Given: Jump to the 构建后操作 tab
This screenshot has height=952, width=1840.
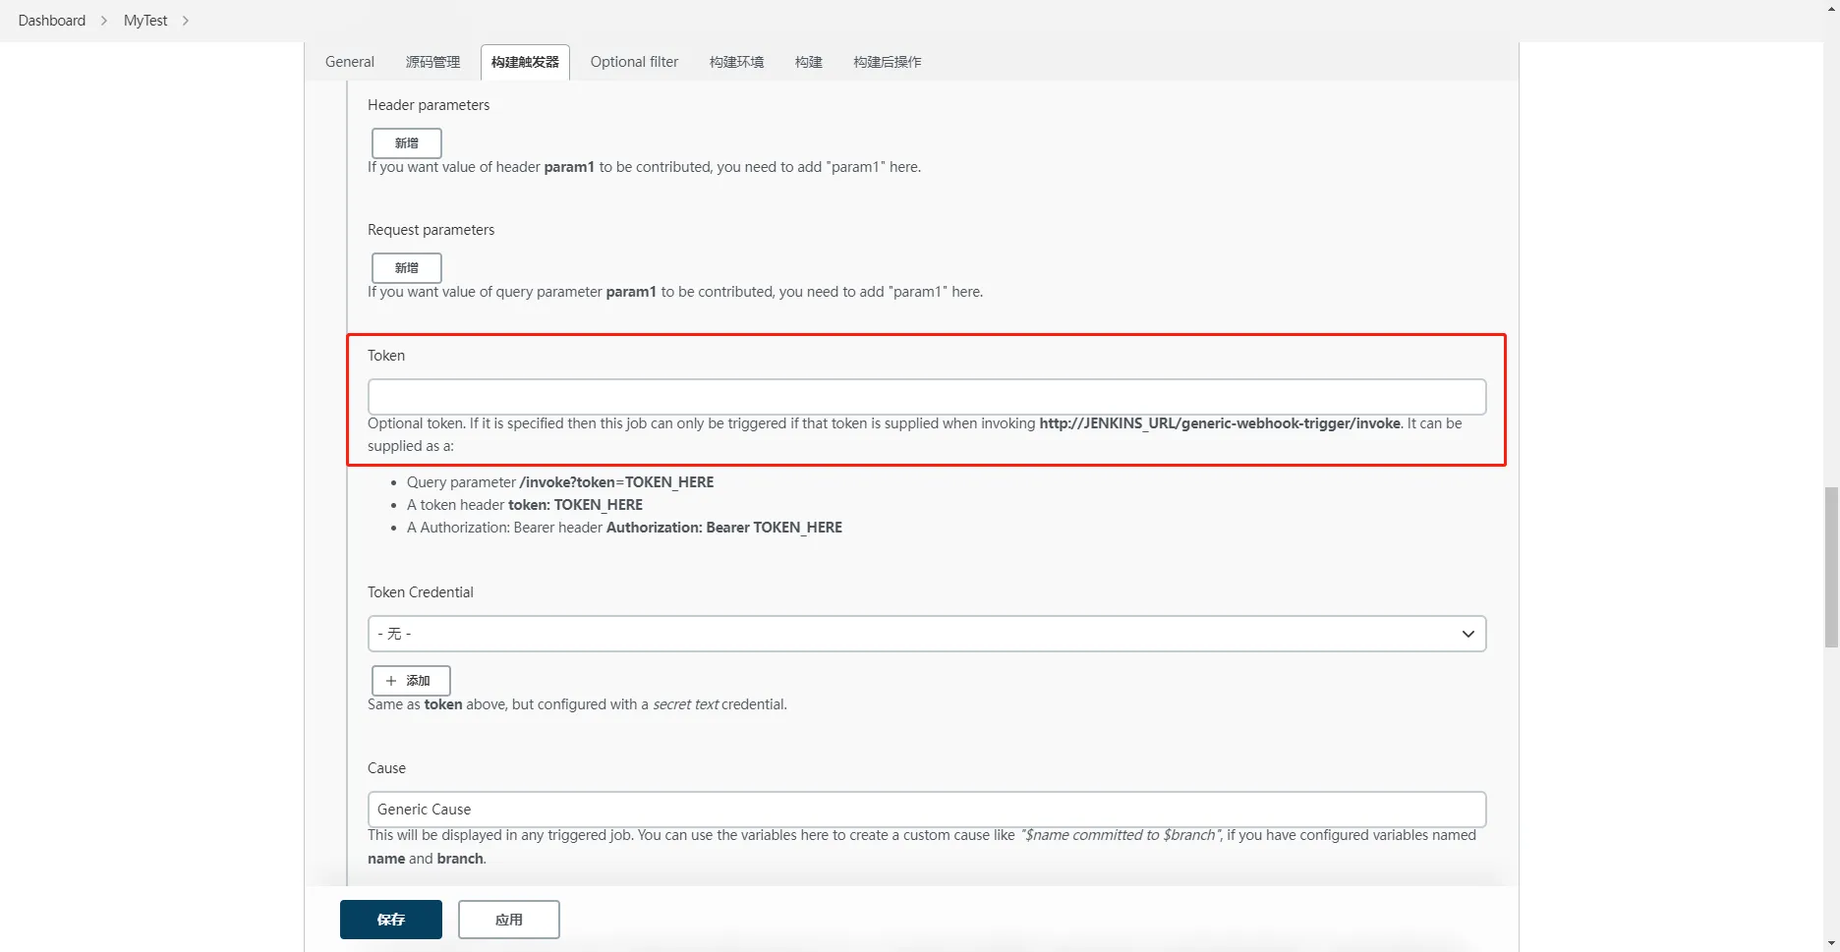Looking at the screenshot, I should tap(887, 62).
